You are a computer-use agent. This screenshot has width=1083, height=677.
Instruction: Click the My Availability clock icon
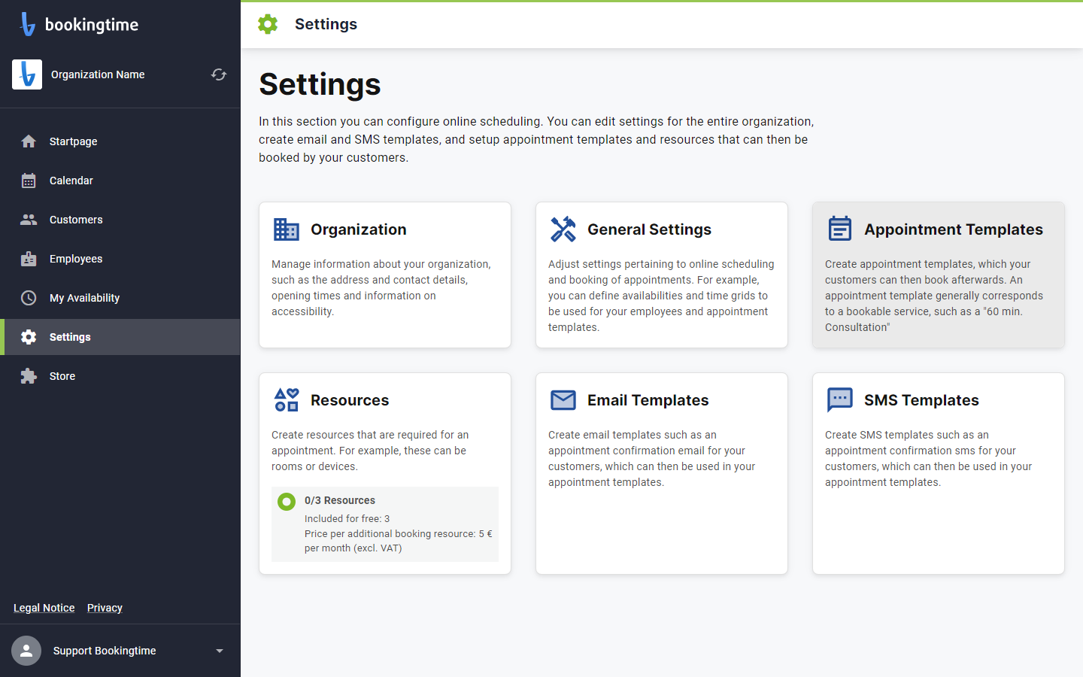tap(29, 298)
